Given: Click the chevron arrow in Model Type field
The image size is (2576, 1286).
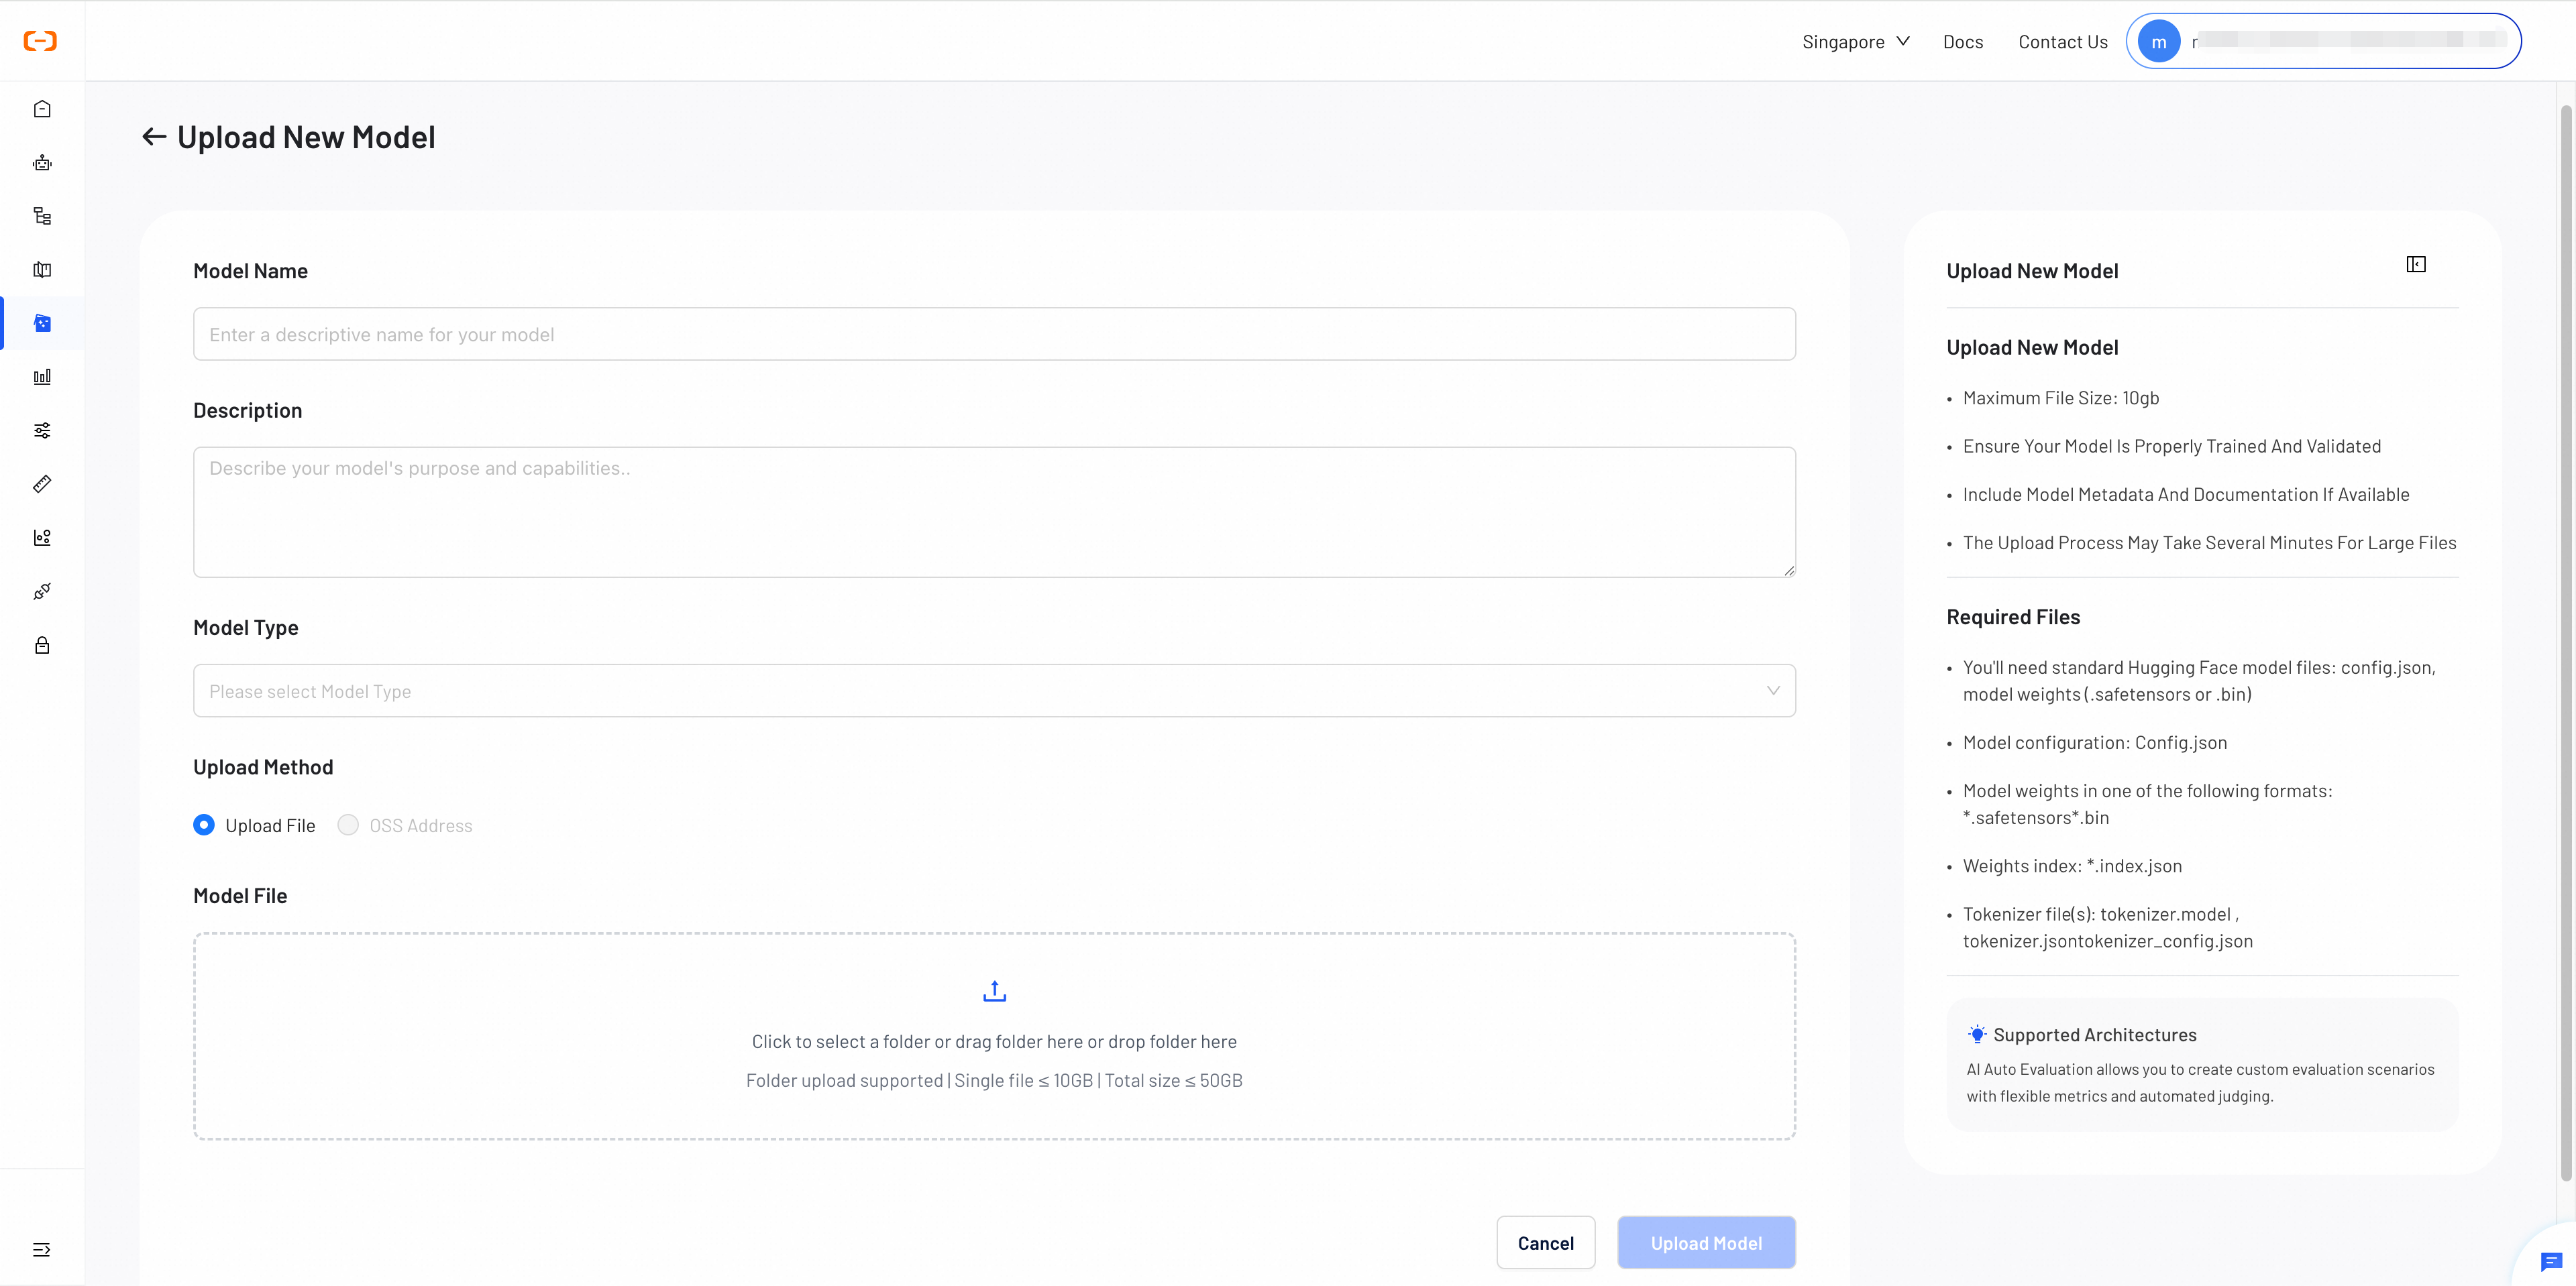Looking at the screenshot, I should pyautogui.click(x=1773, y=691).
